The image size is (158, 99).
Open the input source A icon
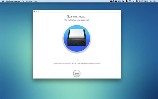coord(136,1)
